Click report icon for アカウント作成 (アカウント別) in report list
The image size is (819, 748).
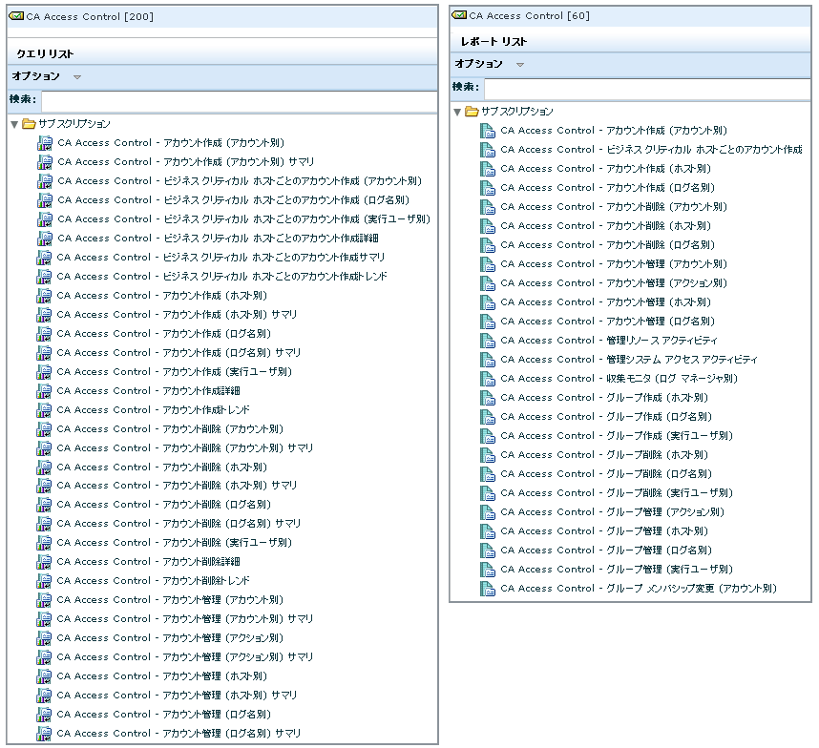tap(488, 131)
